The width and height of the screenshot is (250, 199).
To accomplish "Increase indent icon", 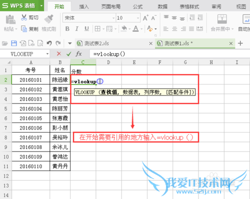I will (200, 17).
